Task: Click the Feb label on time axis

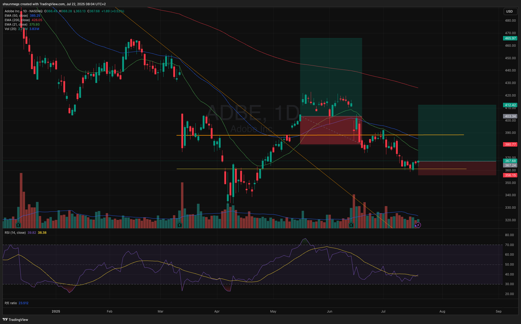Action: [x=109, y=311]
